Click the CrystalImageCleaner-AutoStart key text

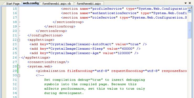coord(81,44)
